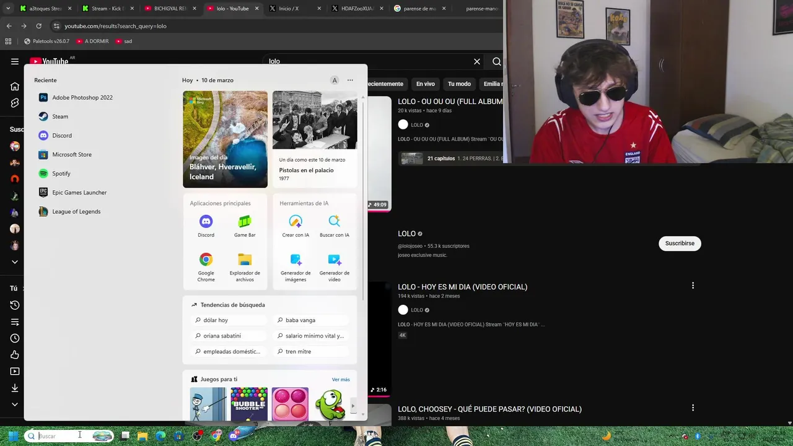This screenshot has height=446, width=793.
Task: Open Microsoft Edge from taskbar
Action: pyautogui.click(x=160, y=436)
